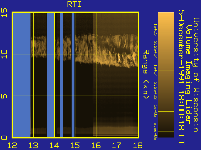Click the x-axis tick label 12
The image size is (201, 150).
[x=12, y=145]
